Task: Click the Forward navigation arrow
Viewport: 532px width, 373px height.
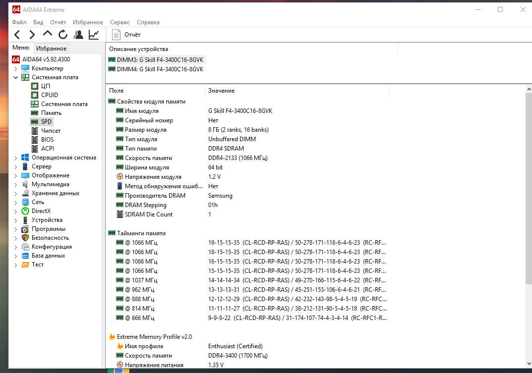Action: 32,35
